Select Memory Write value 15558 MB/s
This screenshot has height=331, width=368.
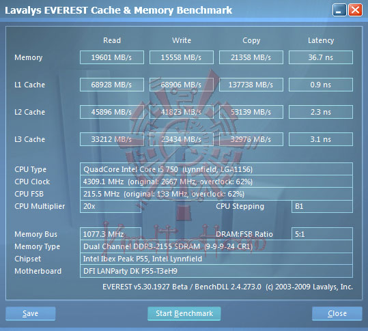tap(182, 57)
